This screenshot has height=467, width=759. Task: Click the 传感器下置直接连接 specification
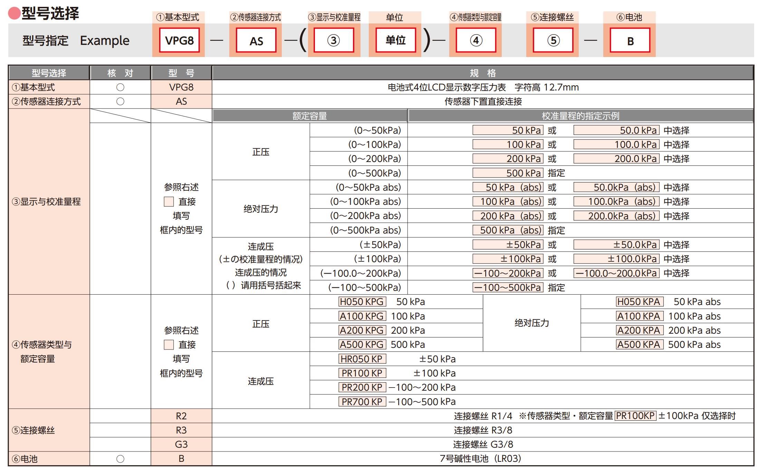483,102
